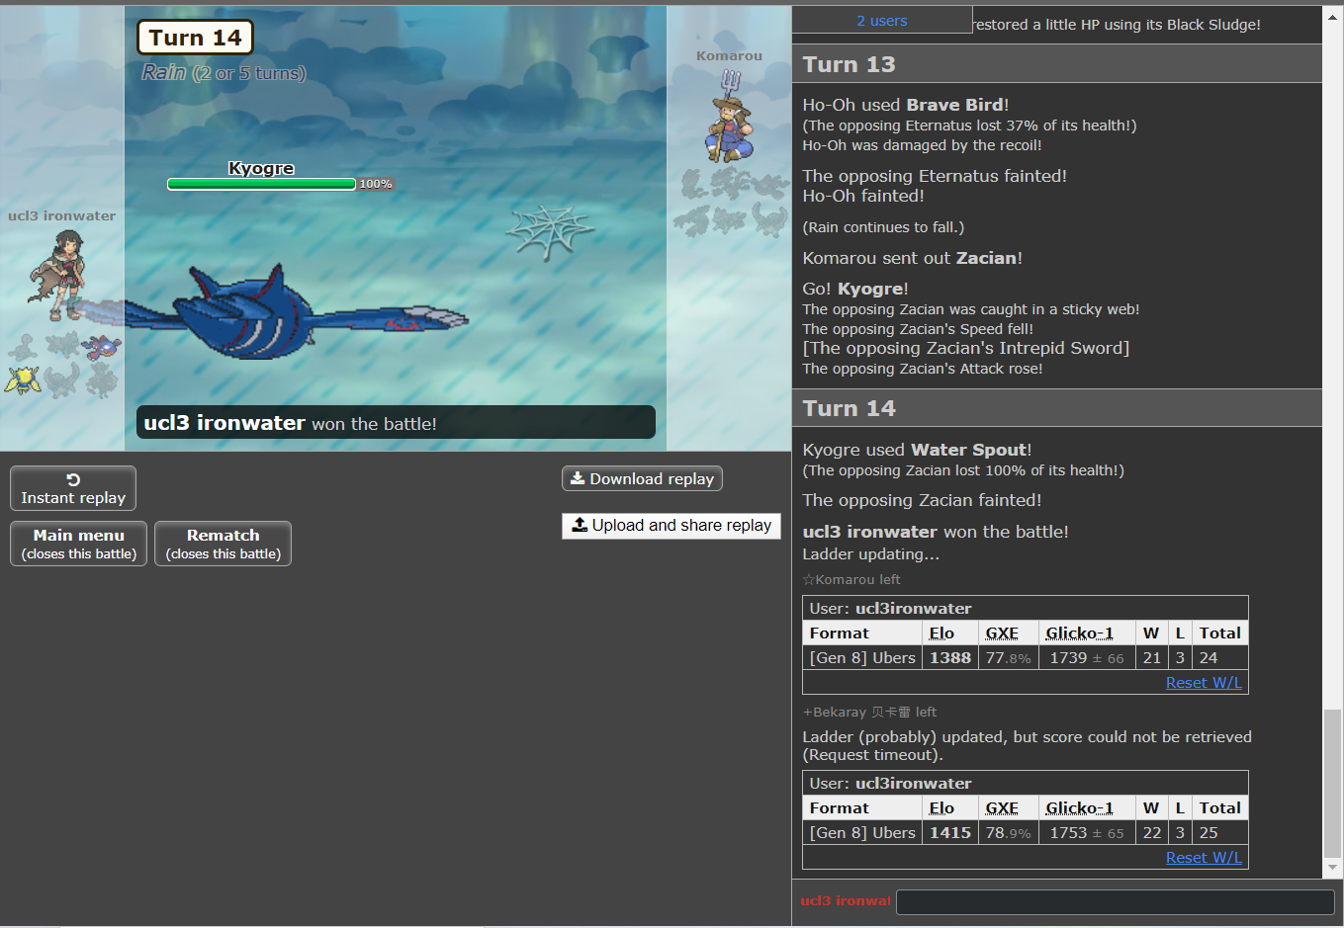Click the 1415 Elo value
Viewport: 1344px width, 928px height.
[x=949, y=833]
